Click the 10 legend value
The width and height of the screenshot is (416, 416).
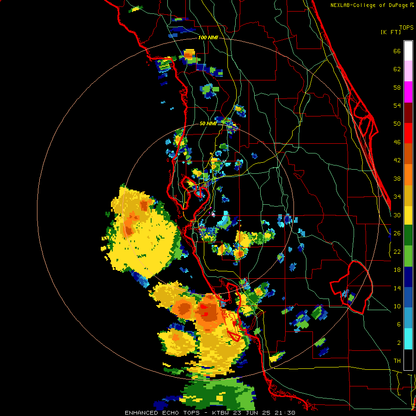397,306
